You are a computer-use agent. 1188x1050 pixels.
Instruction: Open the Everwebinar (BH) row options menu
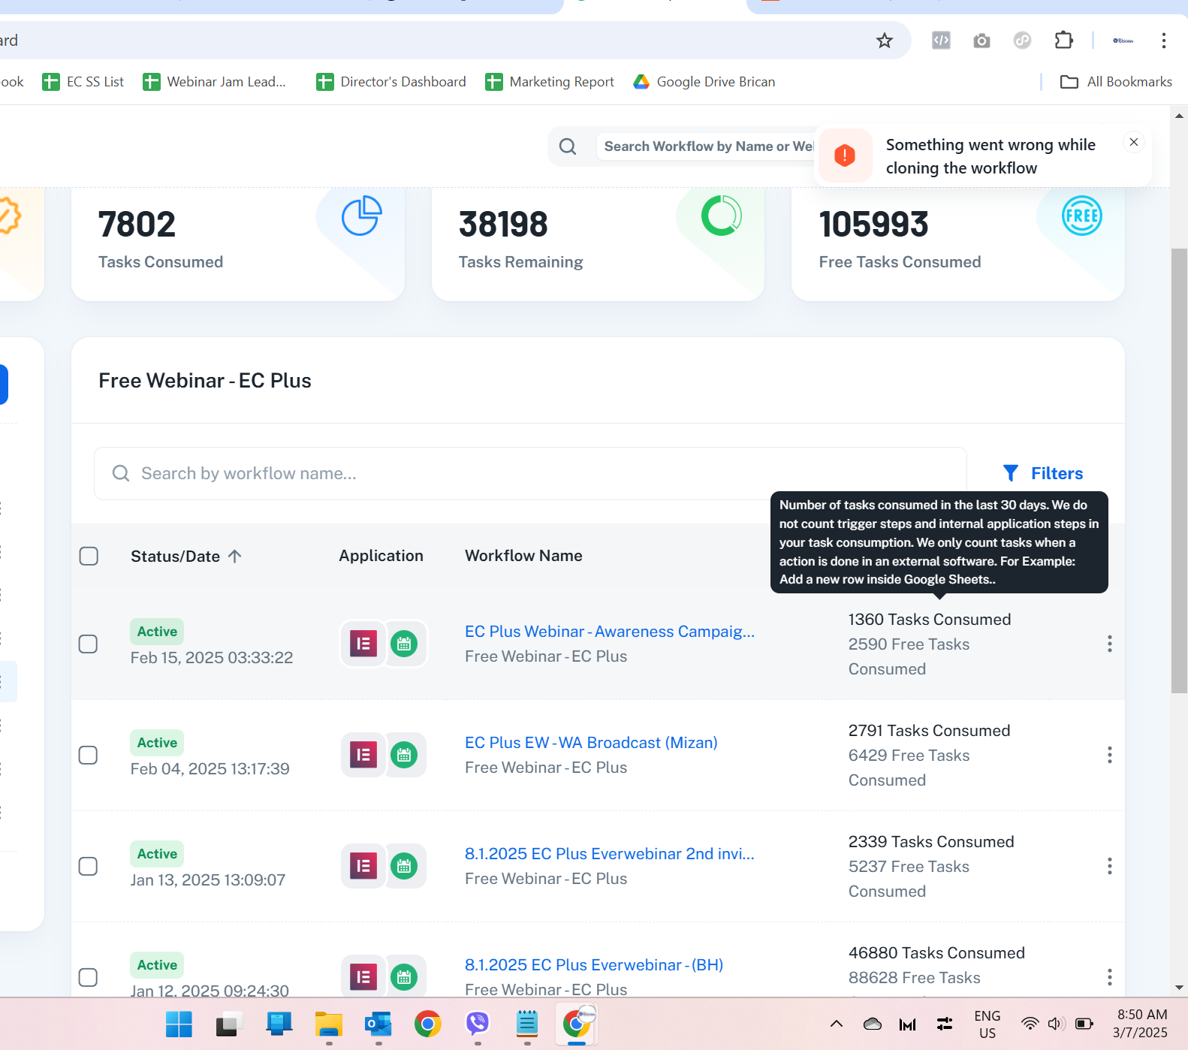click(x=1109, y=977)
